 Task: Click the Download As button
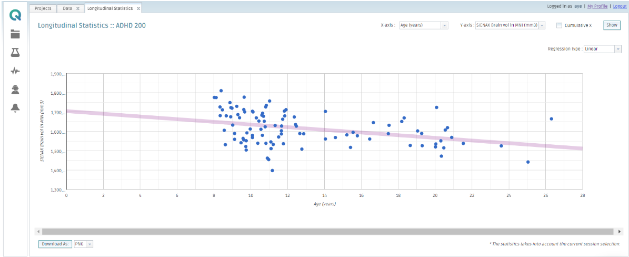[x=55, y=244]
